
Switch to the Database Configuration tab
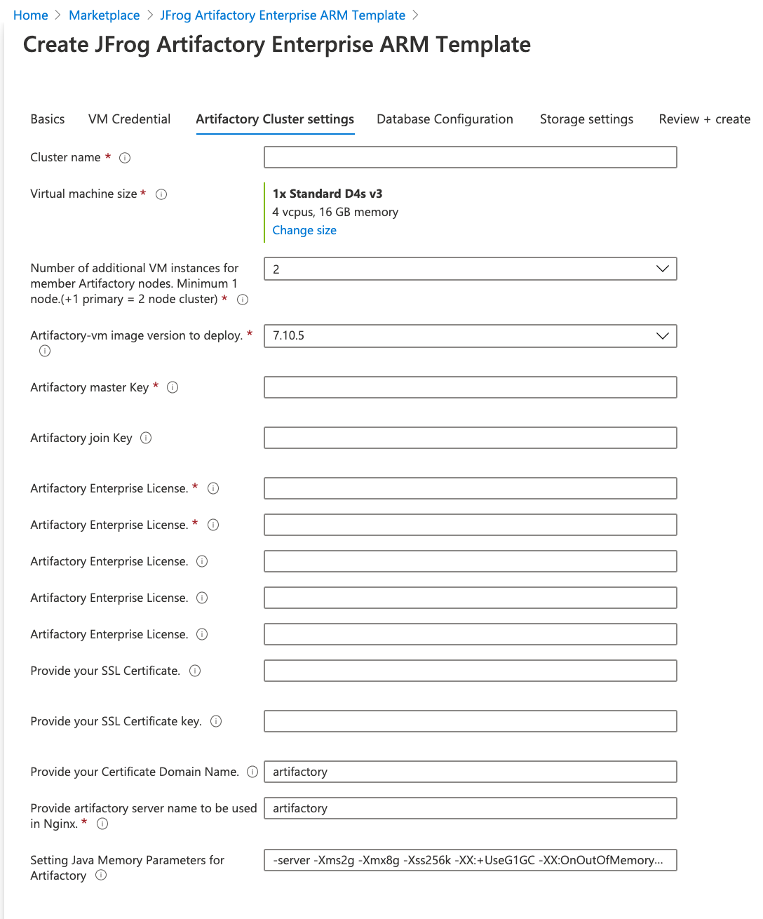445,119
